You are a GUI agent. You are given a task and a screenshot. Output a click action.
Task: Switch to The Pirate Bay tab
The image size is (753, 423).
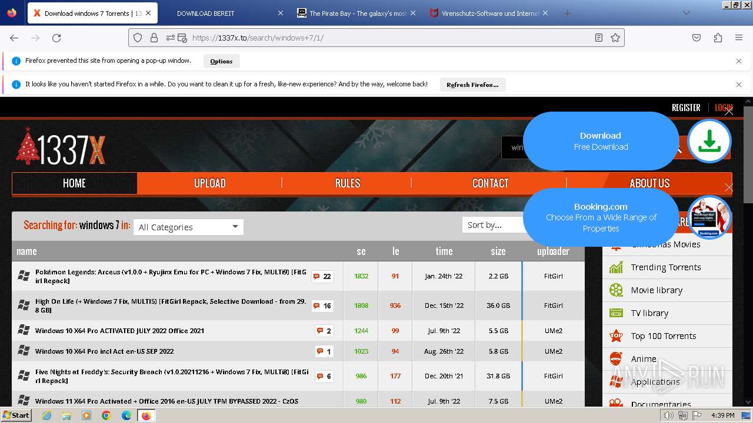(x=356, y=13)
